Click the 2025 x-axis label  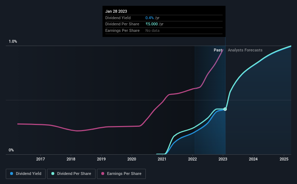(x=284, y=159)
